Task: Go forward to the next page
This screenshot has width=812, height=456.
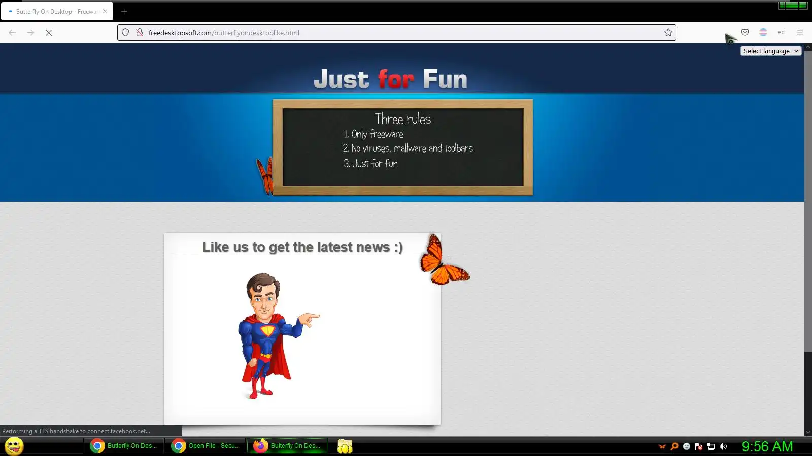Action: 30,33
